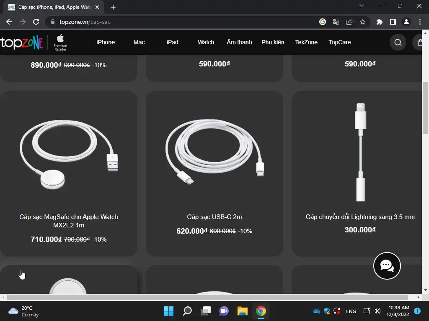Click the horizontal scrollbar right arrow
This screenshot has width=429, height=321.
[419, 297]
